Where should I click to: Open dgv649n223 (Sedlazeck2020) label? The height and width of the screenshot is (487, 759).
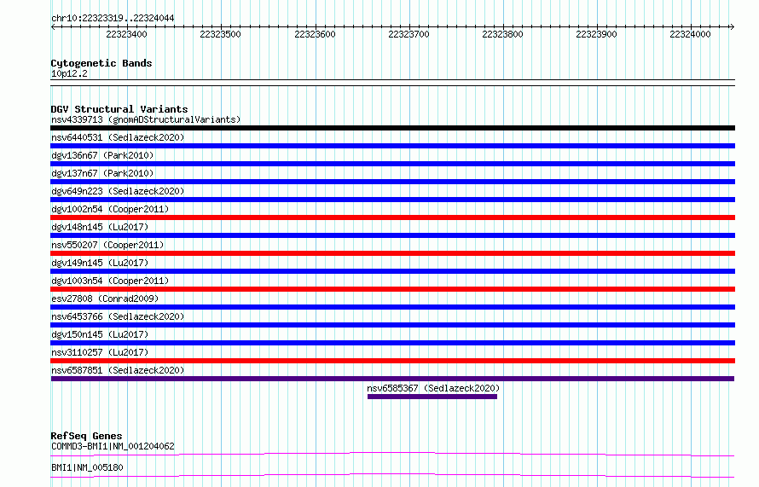click(x=118, y=191)
